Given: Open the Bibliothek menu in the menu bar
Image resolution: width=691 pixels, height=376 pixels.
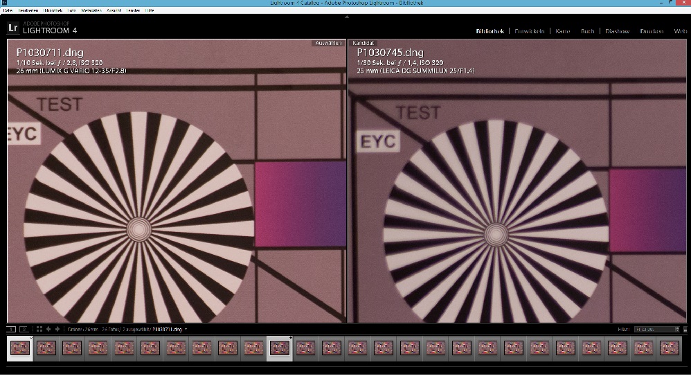Looking at the screenshot, I should (53, 10).
